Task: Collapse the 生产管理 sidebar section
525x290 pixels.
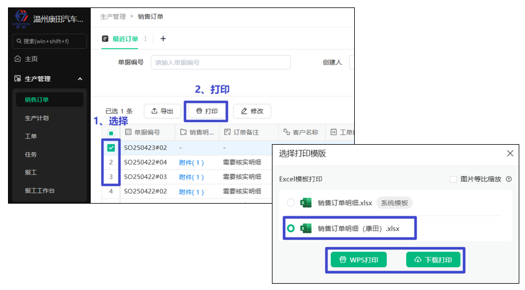Action: click(80, 79)
